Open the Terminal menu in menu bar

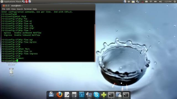(x=28, y=9)
